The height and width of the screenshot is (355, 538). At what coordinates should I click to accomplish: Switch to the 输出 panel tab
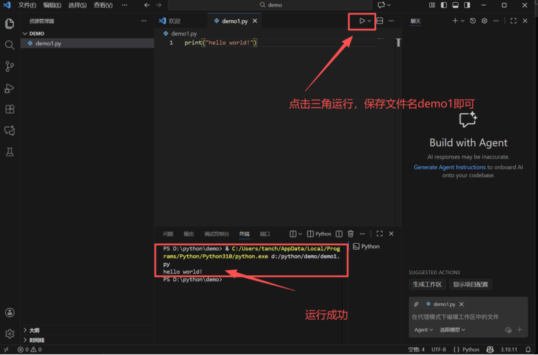(x=188, y=233)
